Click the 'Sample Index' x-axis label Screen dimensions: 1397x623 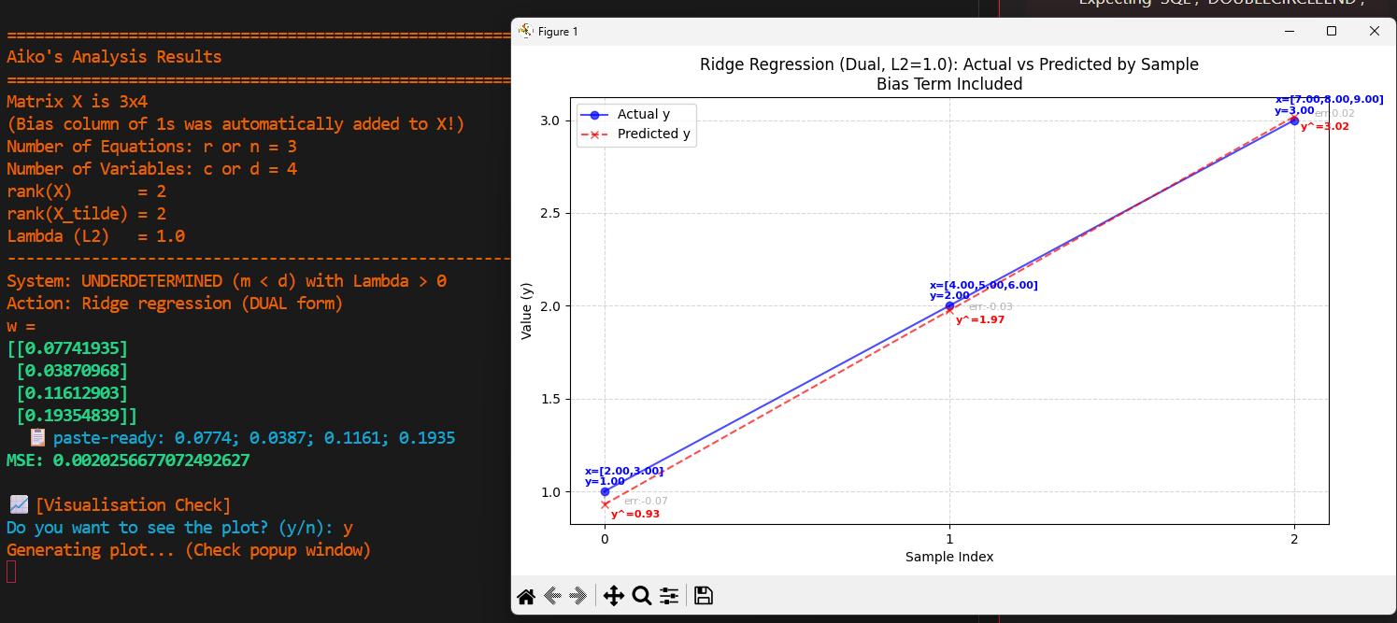[948, 557]
